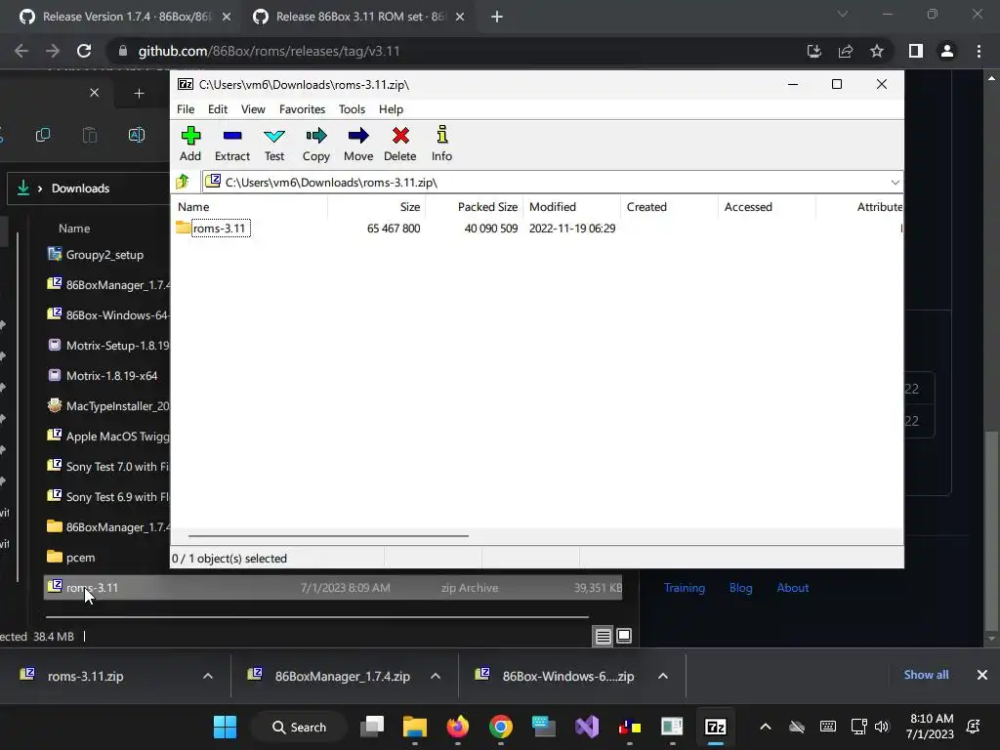Open the Favorites menu

coord(303,109)
